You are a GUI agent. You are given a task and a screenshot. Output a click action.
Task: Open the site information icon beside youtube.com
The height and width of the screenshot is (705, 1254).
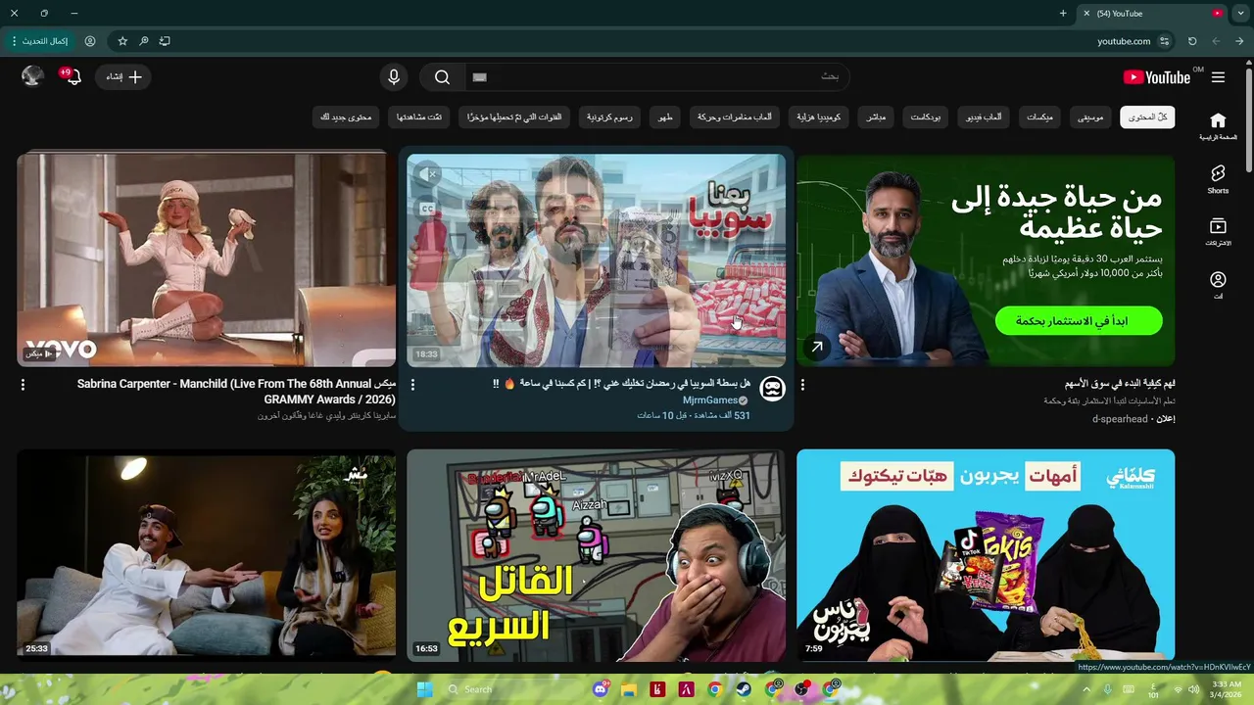(x=1164, y=41)
